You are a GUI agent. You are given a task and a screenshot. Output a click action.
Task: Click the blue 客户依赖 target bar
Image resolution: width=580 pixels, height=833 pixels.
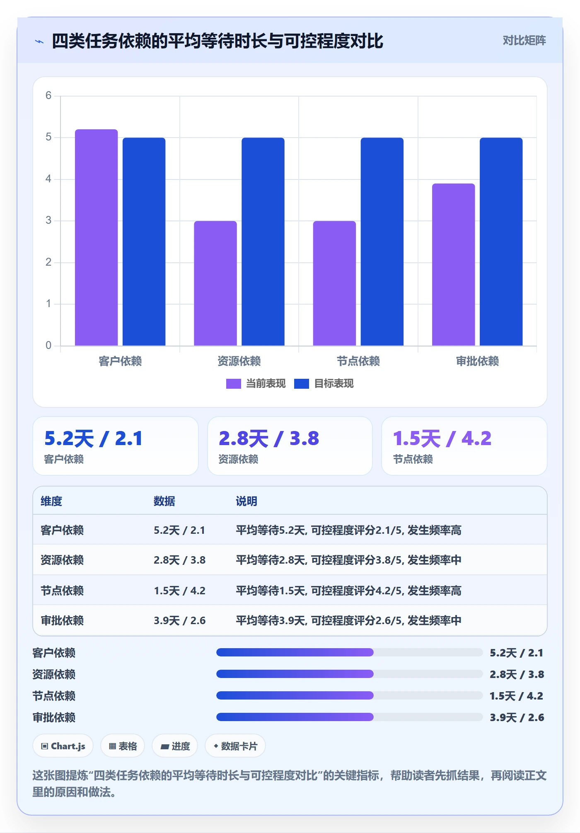144,242
